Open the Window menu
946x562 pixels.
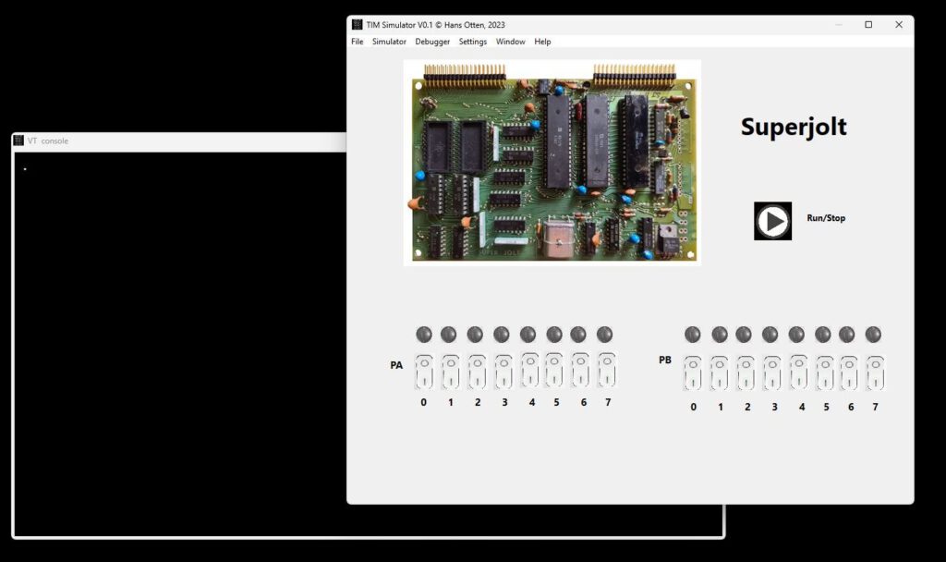[x=510, y=42]
